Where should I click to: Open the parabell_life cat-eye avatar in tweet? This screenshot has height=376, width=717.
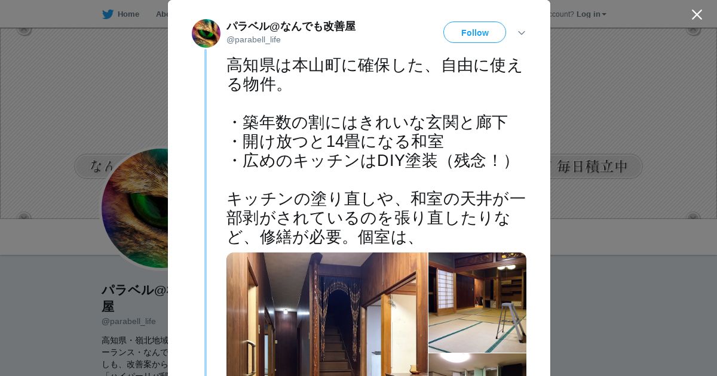206,33
